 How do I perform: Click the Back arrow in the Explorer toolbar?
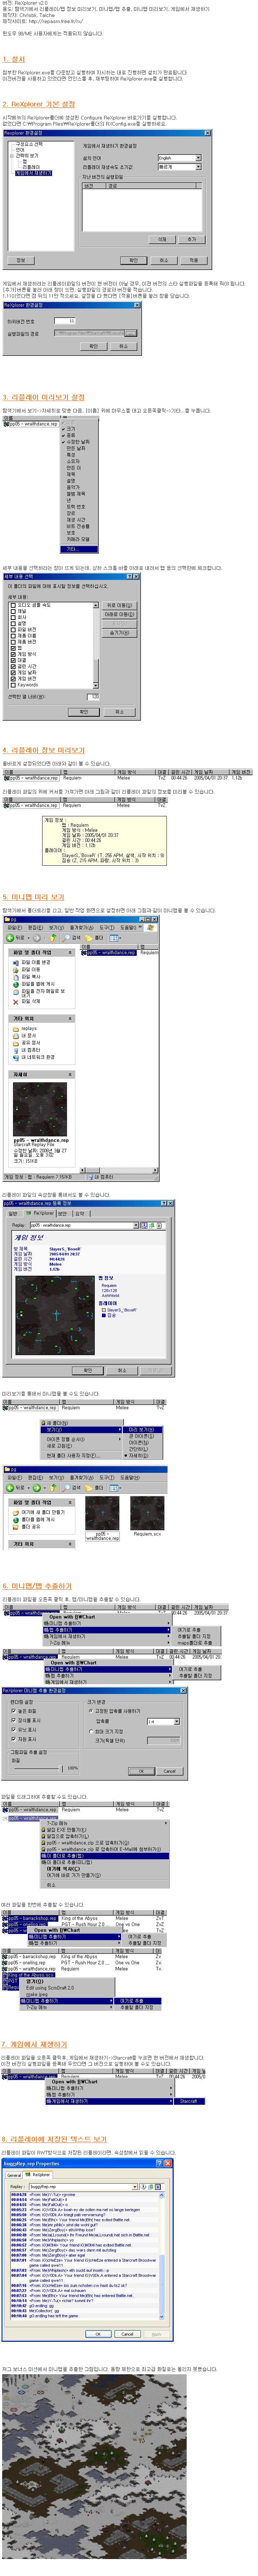pos(10,938)
